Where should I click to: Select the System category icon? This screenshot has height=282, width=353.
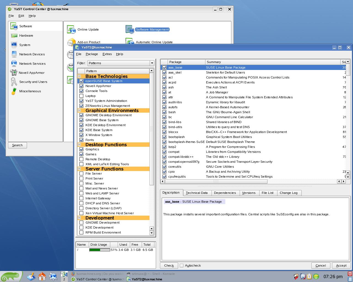pyautogui.click(x=14, y=45)
